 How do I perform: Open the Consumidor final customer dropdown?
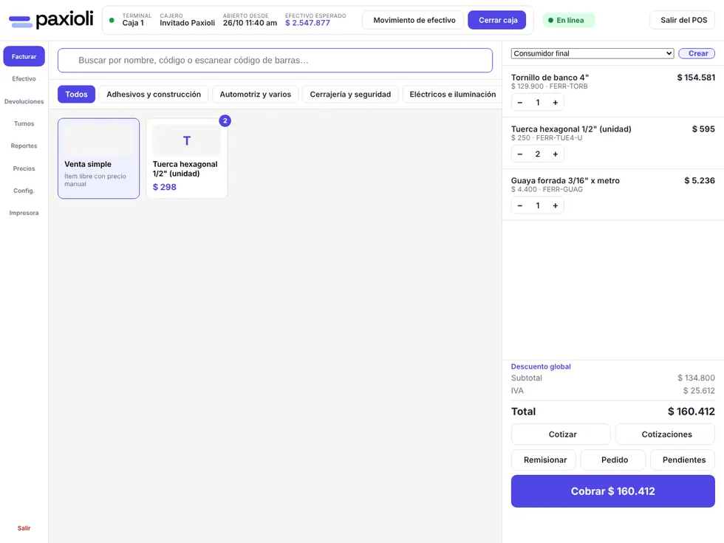[x=592, y=53]
